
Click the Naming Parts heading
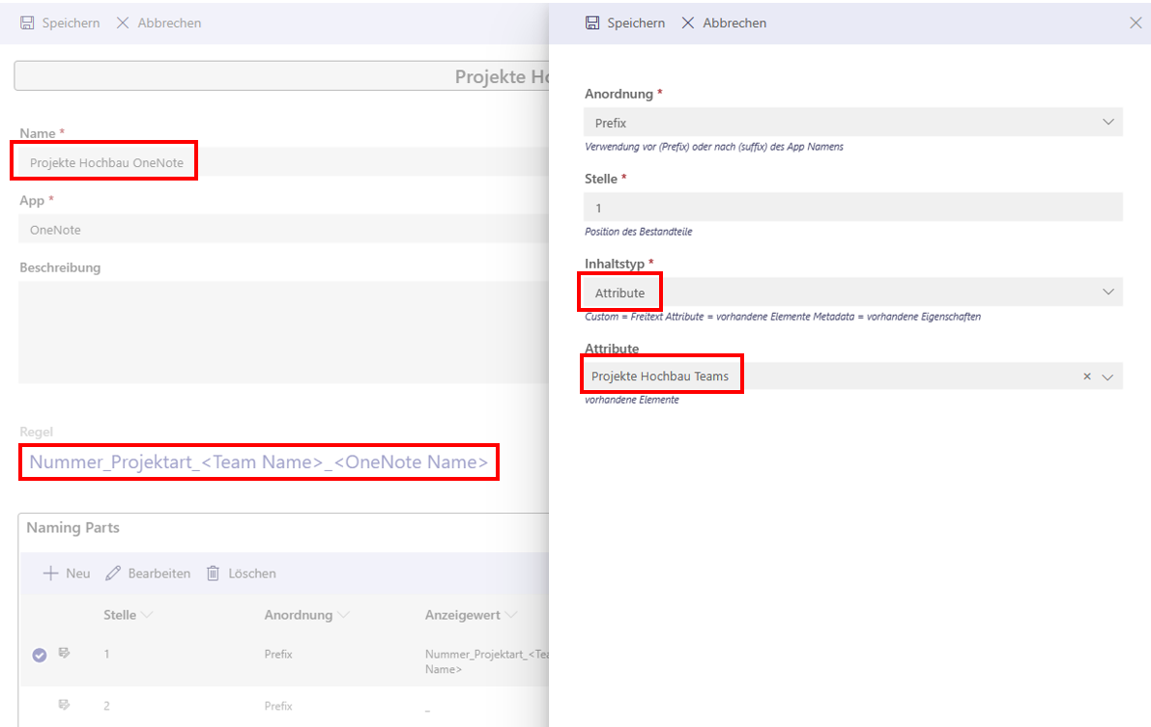72,527
